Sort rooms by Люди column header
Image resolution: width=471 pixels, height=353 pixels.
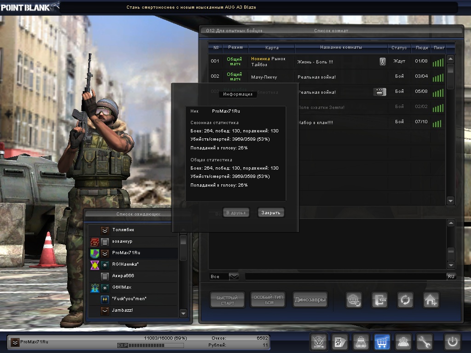tap(421, 47)
